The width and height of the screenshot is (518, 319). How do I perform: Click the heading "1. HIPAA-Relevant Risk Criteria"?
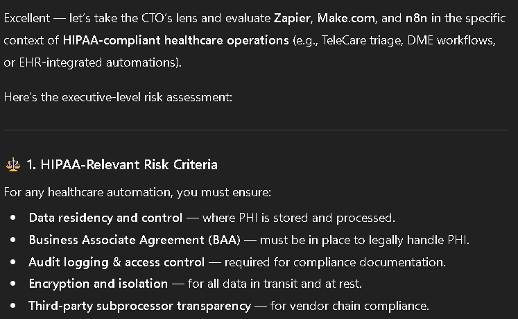pos(122,164)
